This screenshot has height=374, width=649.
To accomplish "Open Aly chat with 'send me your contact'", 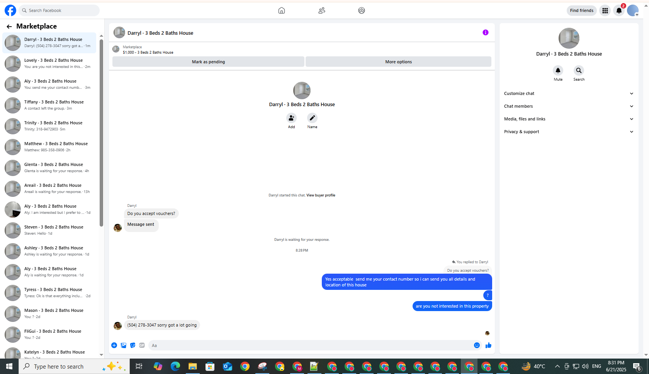I will [49, 84].
